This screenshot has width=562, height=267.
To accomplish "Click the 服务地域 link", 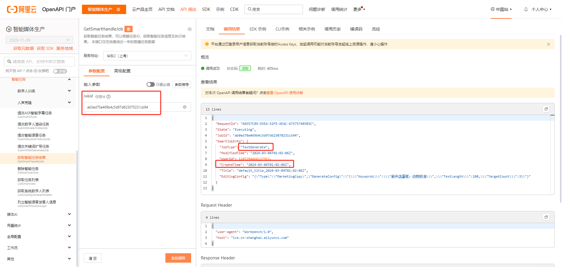I will (x=65, y=48).
